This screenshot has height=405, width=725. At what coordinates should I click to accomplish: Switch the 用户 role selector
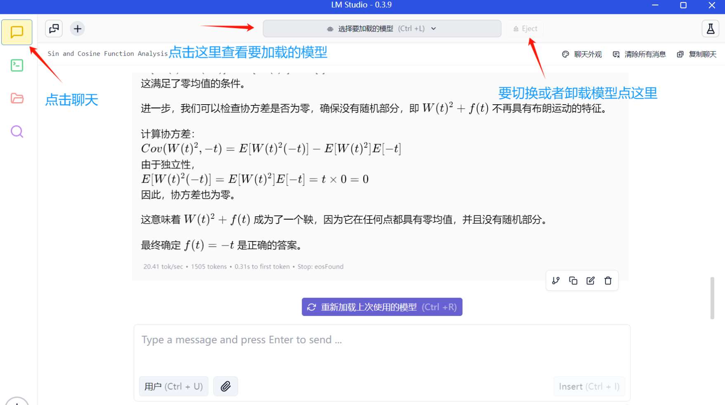coord(173,386)
